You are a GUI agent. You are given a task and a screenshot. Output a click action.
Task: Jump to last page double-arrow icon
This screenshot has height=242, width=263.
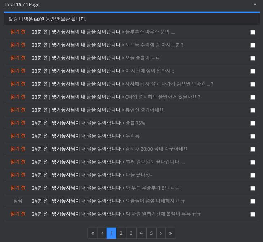171,233
